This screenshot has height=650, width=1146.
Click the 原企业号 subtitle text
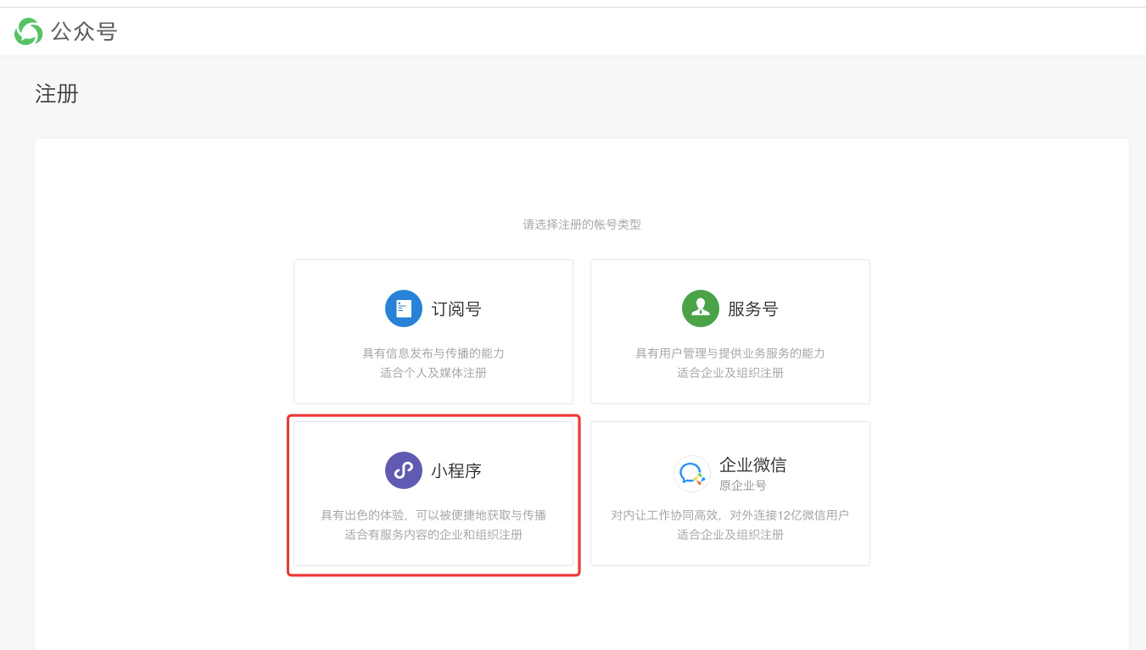[743, 486]
